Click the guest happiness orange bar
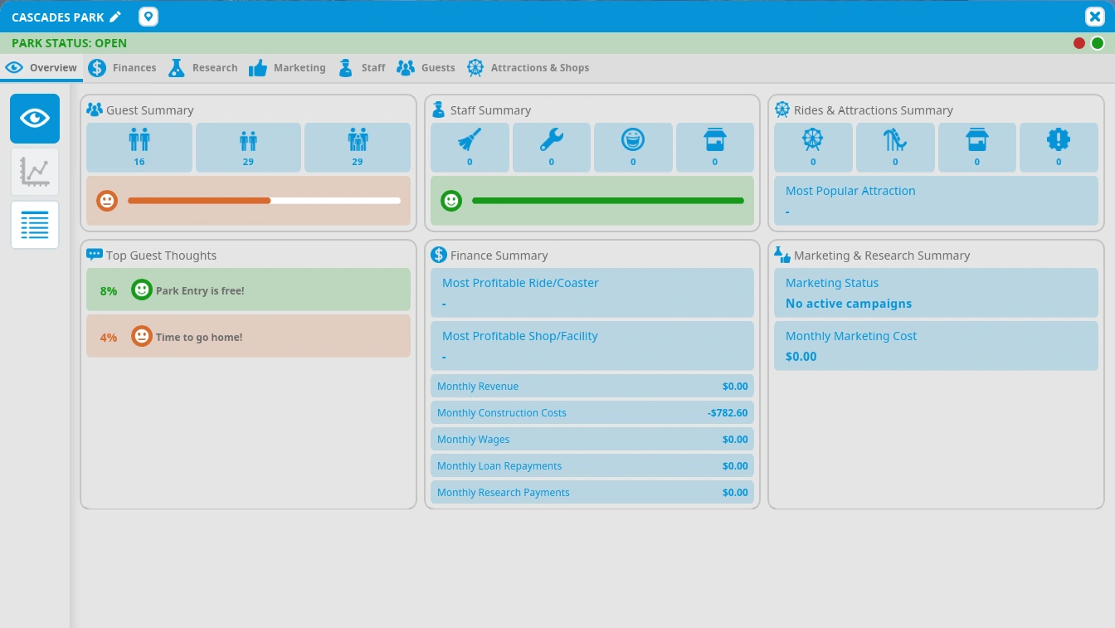 (x=264, y=201)
